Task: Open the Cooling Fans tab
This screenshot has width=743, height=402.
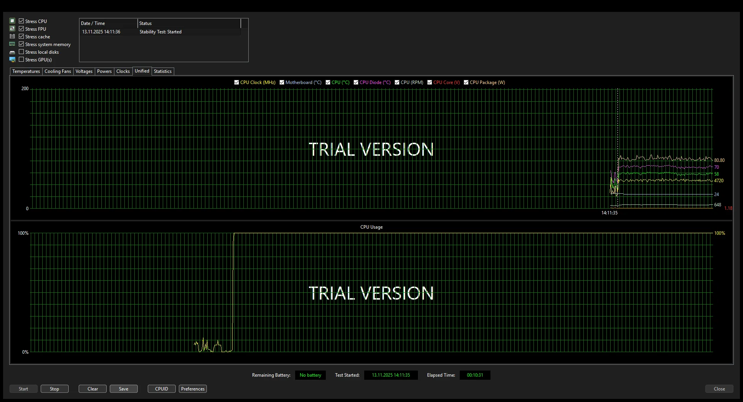Action: coord(58,71)
